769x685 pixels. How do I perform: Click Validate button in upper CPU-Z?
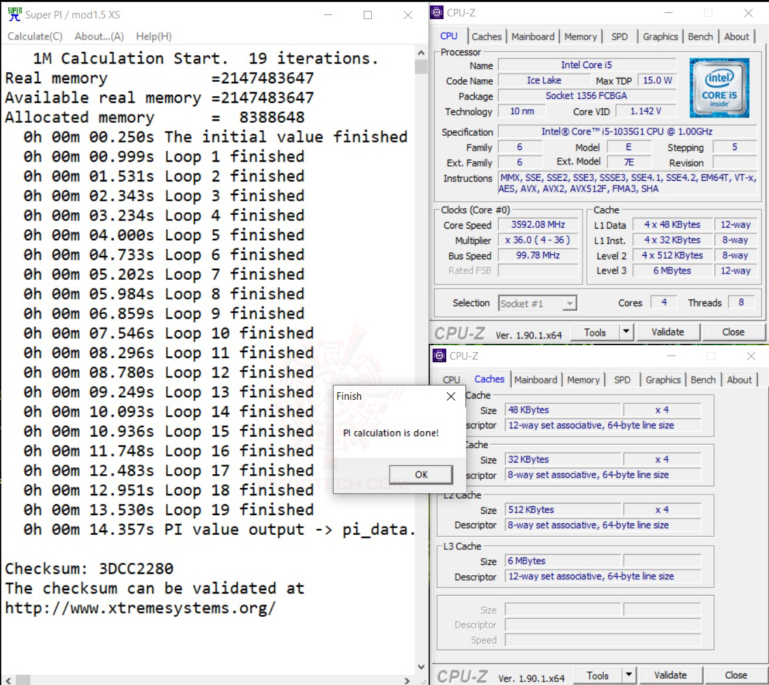[x=667, y=332]
